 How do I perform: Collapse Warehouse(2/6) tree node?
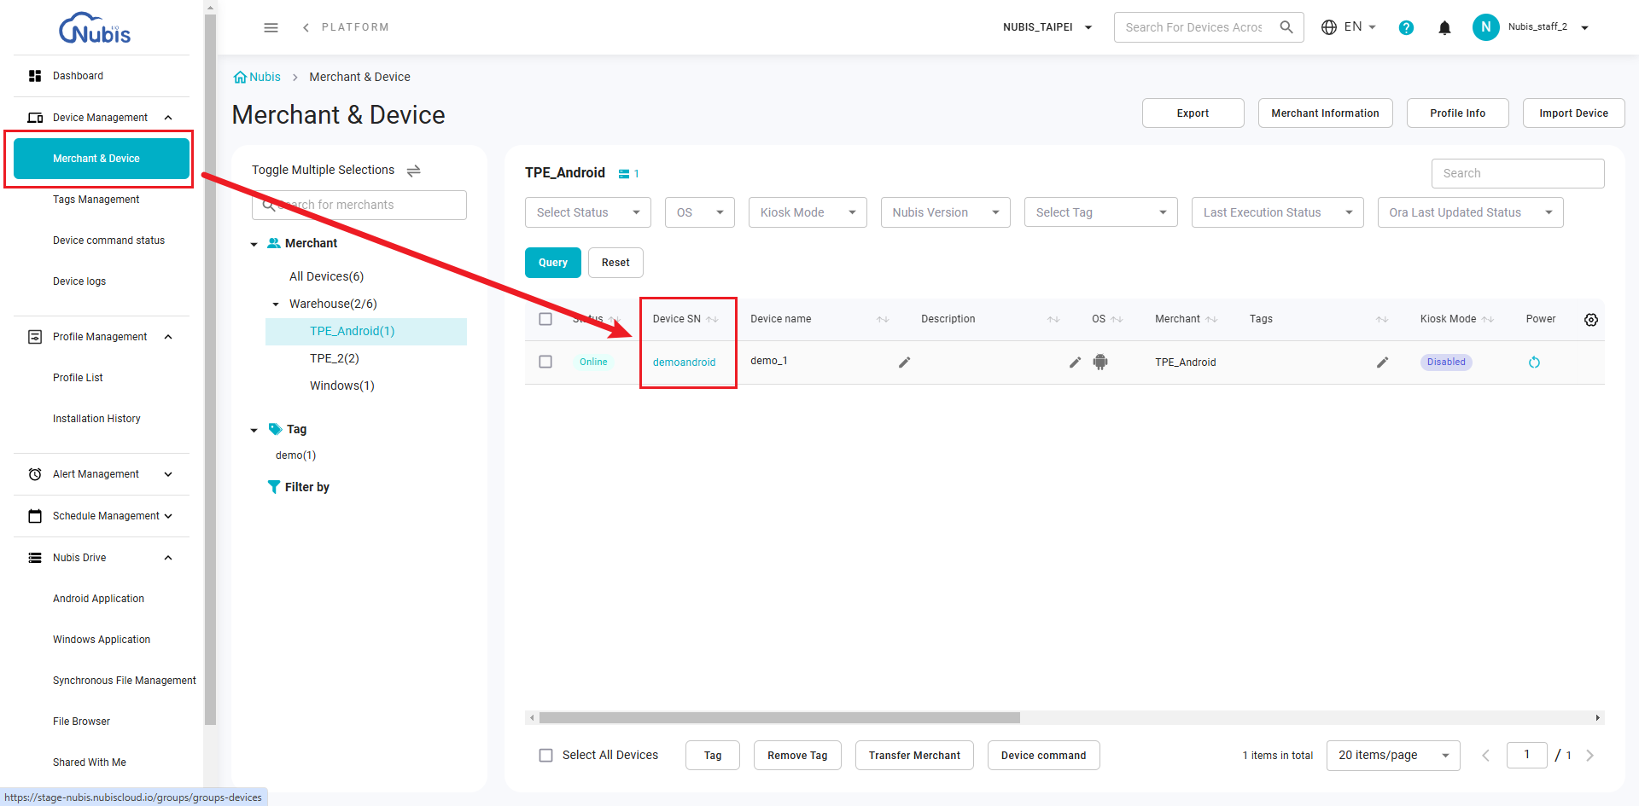tap(276, 304)
